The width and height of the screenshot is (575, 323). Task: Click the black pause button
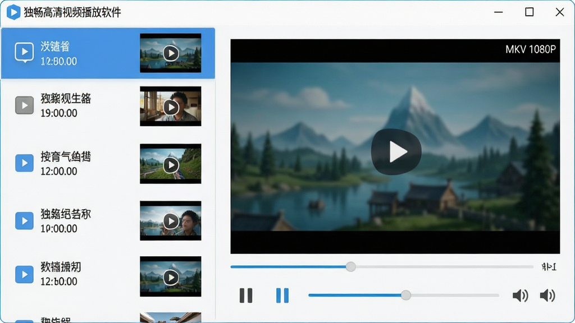point(246,296)
